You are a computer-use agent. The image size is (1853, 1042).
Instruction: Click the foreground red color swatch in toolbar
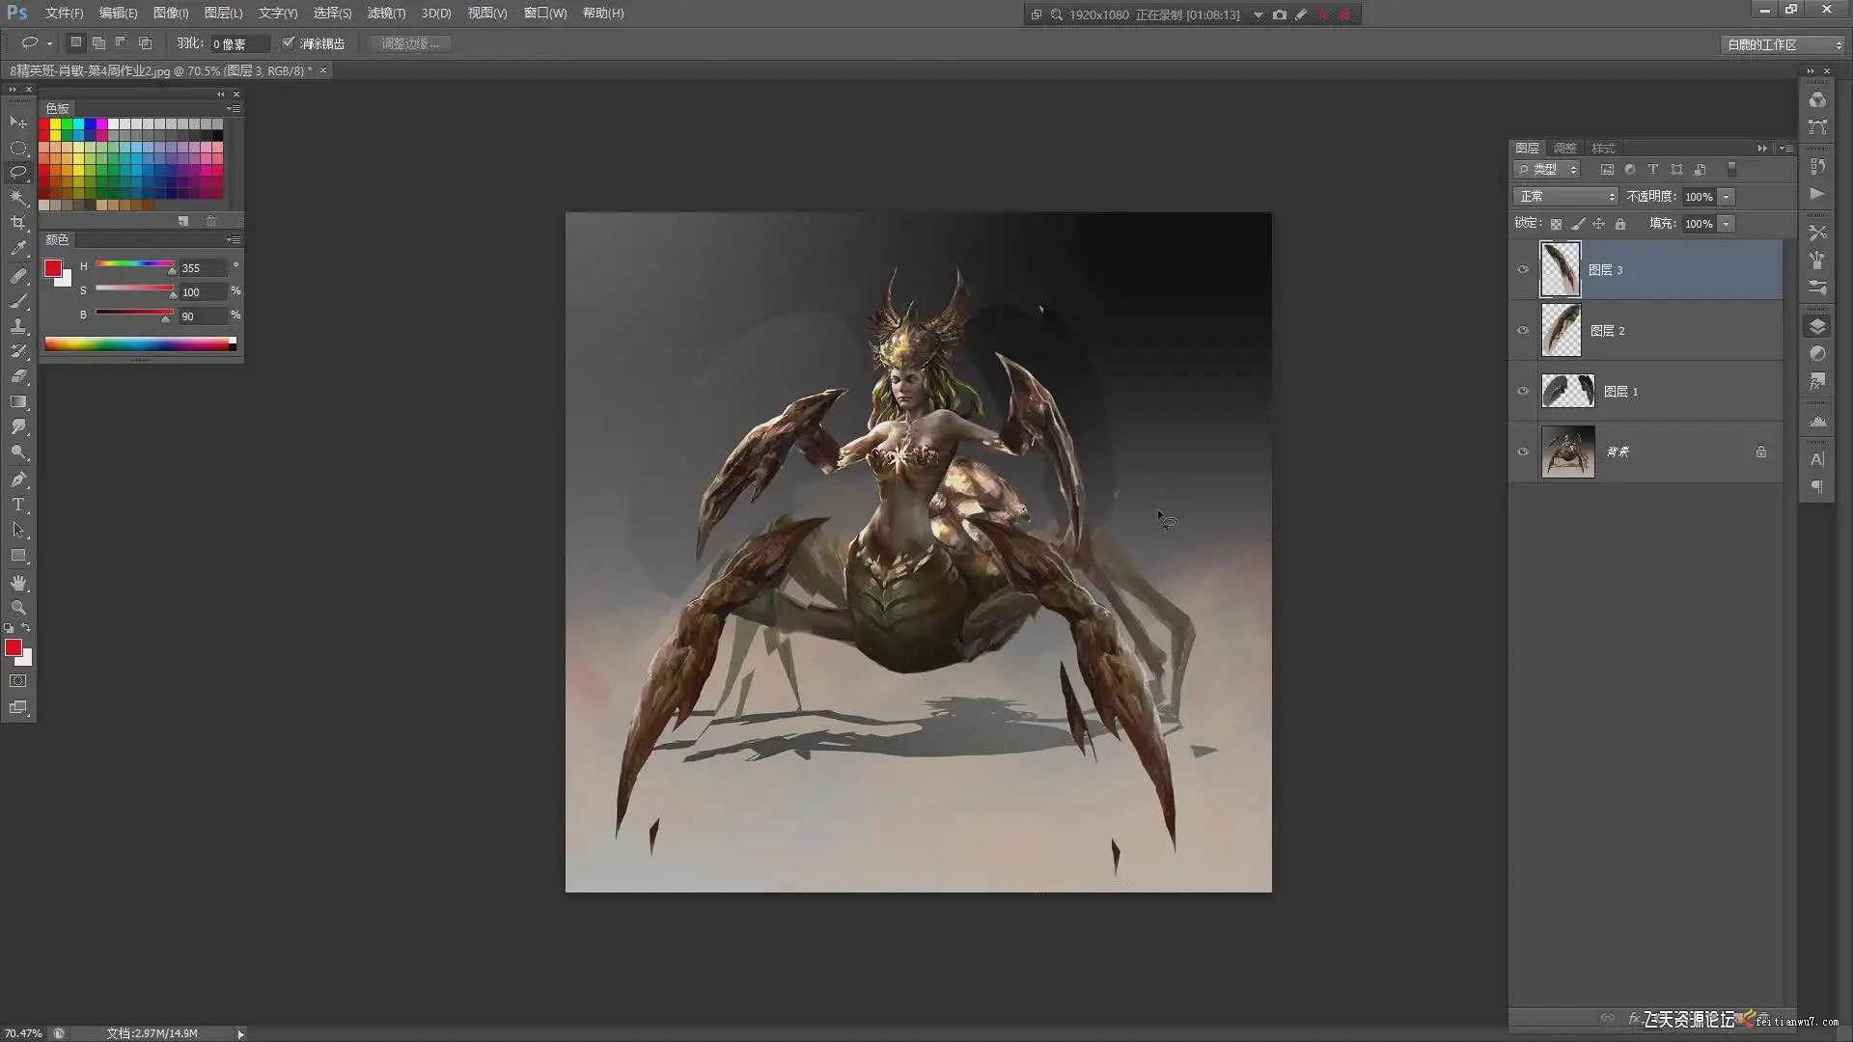tap(14, 647)
